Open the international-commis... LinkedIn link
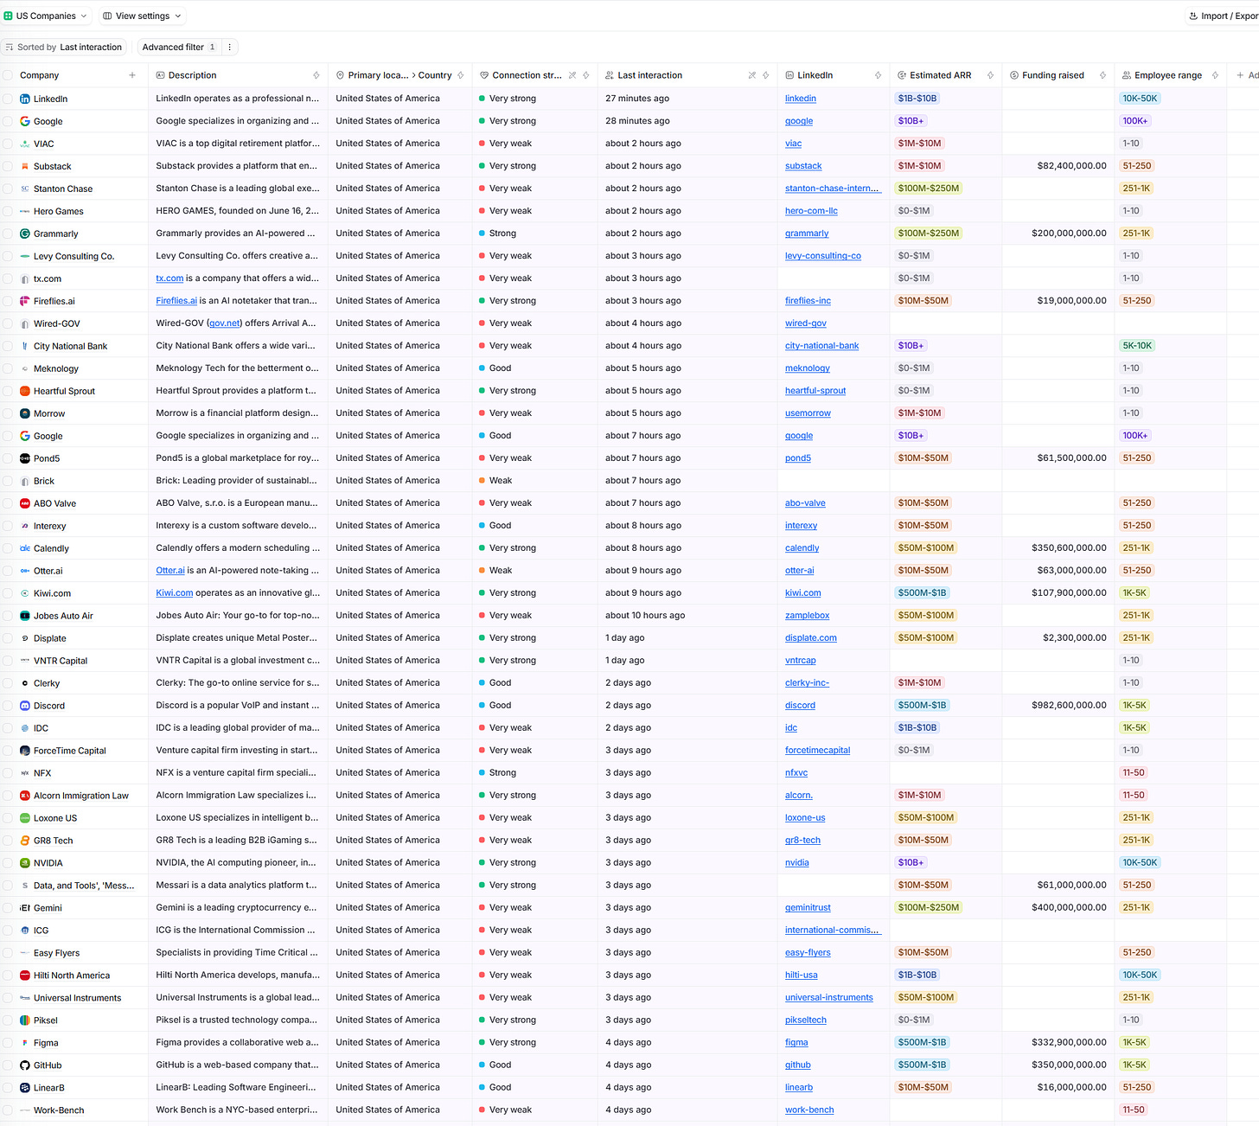 pyautogui.click(x=833, y=931)
